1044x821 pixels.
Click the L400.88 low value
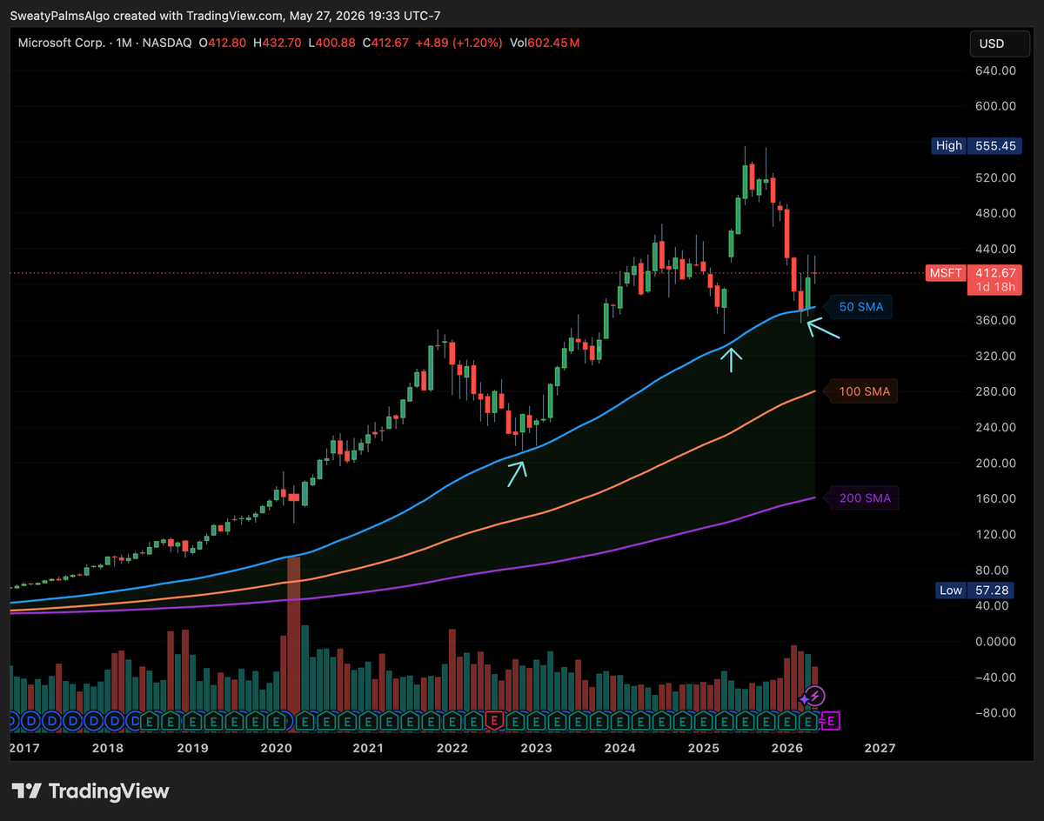coord(331,43)
